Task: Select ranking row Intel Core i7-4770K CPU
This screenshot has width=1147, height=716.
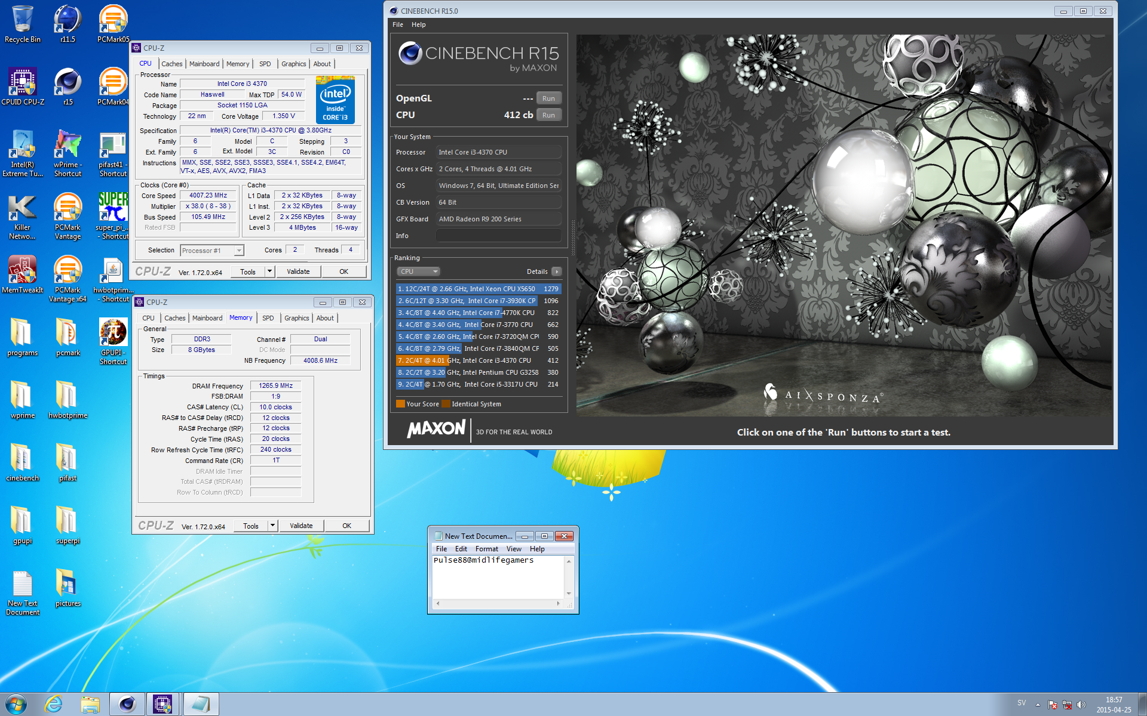Action: 478,313
